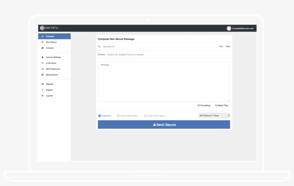
Task: Show the +Bcc recipient field
Action: pos(228,46)
